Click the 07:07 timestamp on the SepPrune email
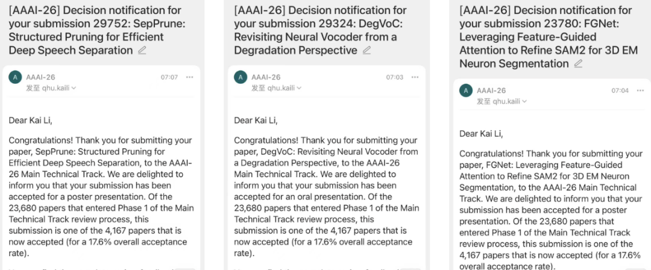The height and width of the screenshot is (270, 651). (x=169, y=77)
